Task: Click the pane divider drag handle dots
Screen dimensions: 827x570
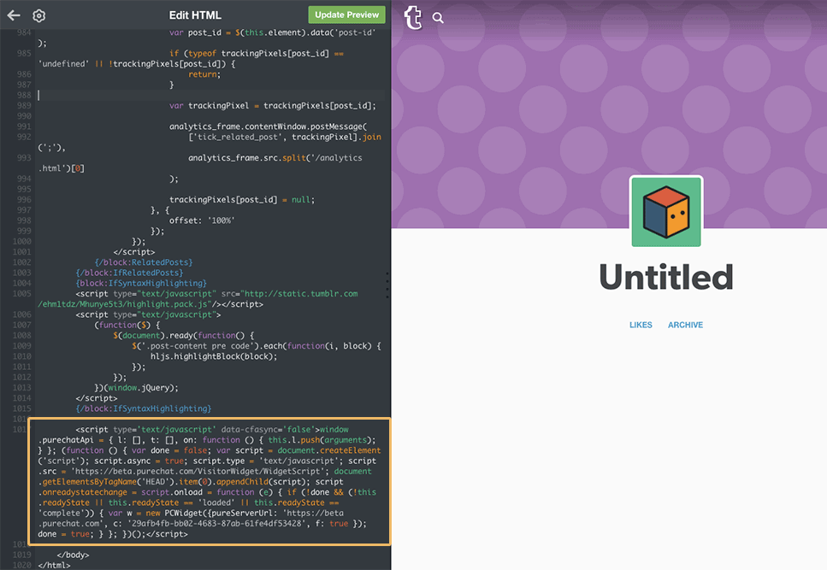Action: click(387, 285)
